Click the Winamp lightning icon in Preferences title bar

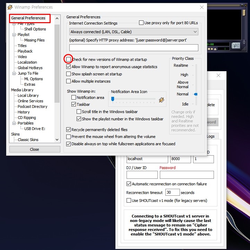pyautogui.click(x=10, y=7)
